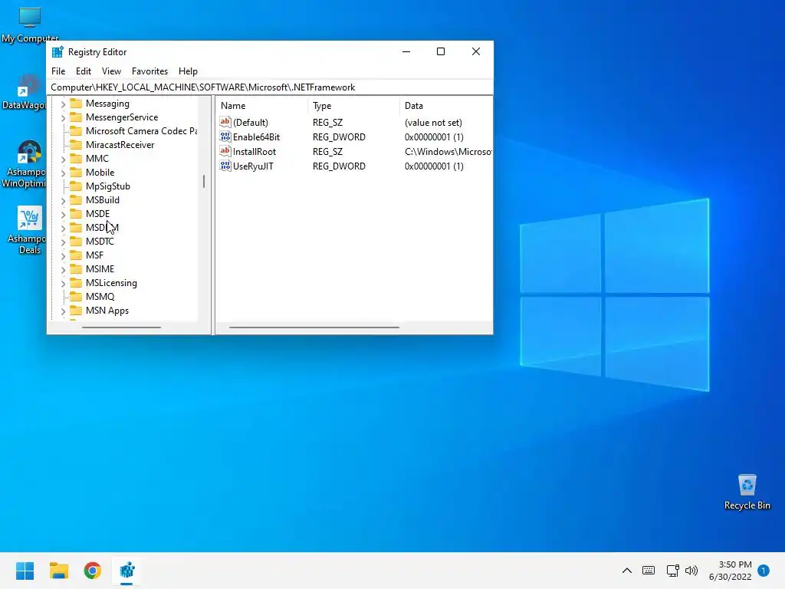Image resolution: width=785 pixels, height=589 pixels.
Task: Open the touch keyboard tray icon
Action: tap(649, 571)
